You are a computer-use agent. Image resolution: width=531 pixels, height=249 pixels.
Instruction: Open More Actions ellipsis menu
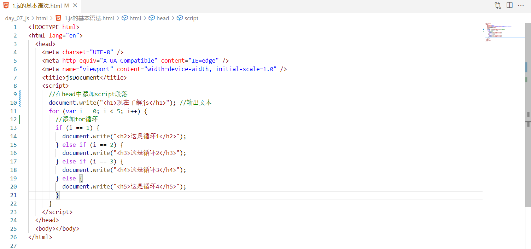[x=521, y=5]
